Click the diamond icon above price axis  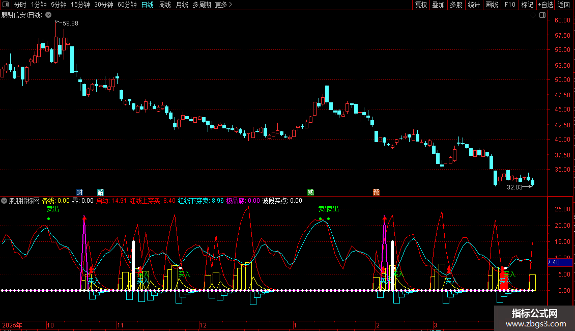(x=533, y=15)
